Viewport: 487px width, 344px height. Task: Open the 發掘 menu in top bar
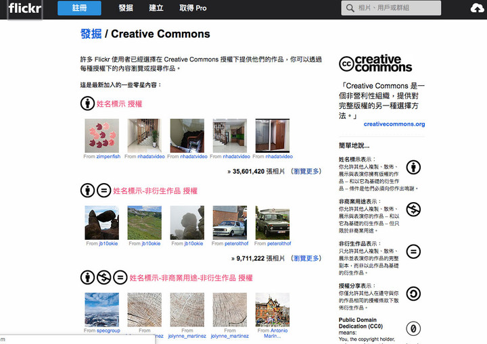(x=126, y=8)
